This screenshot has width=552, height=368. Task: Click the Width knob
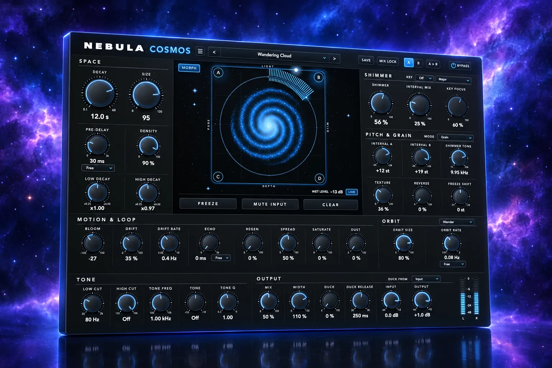[x=299, y=300]
